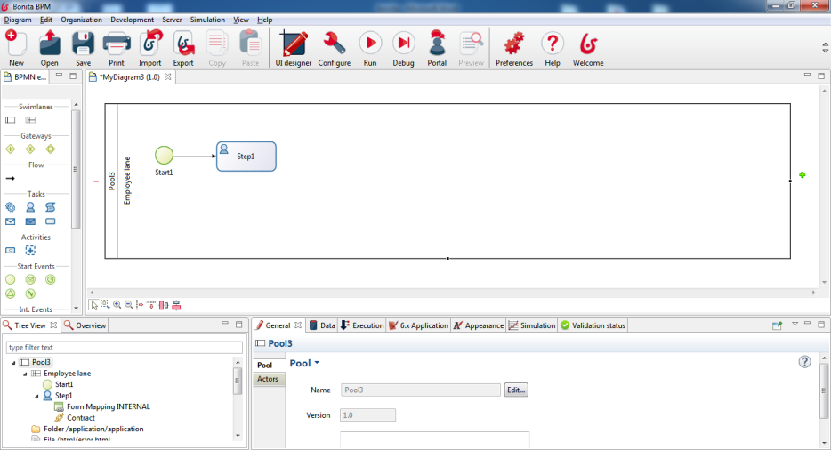Image resolution: width=831 pixels, height=450 pixels.
Task: Select the event subprocess palette icon
Action: 30,250
